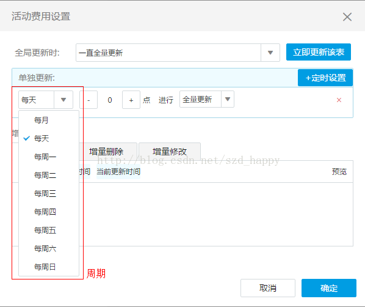Confirm settings with 确定 button
Image resolution: width=365 pixels, height=307 pixels.
click(x=329, y=288)
